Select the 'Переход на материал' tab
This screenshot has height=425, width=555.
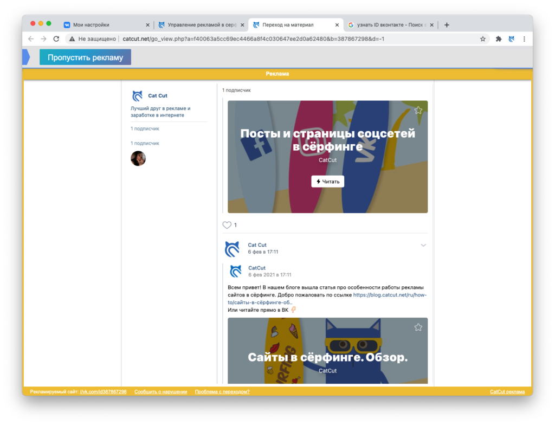point(296,25)
